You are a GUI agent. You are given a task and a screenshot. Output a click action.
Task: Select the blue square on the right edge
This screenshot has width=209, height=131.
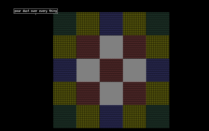pos(158,70)
